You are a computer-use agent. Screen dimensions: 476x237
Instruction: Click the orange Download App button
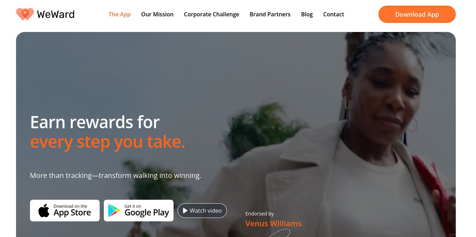(417, 14)
